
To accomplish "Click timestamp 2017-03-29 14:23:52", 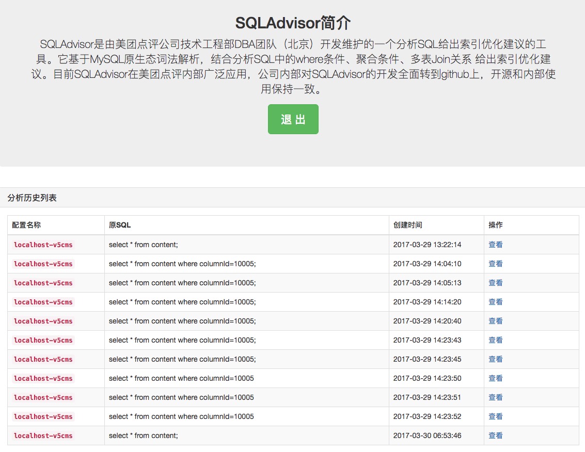I will 427,416.
